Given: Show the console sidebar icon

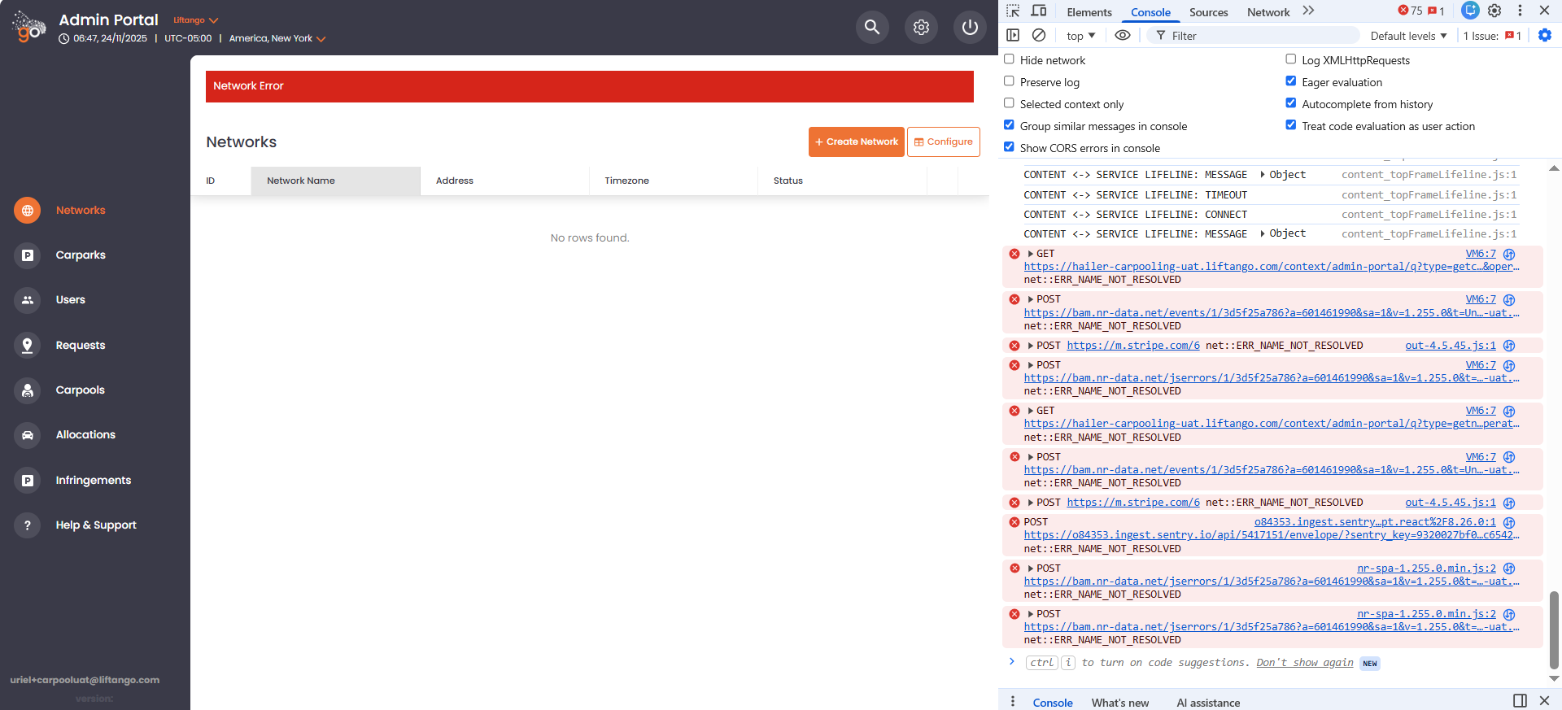Looking at the screenshot, I should (x=1013, y=35).
